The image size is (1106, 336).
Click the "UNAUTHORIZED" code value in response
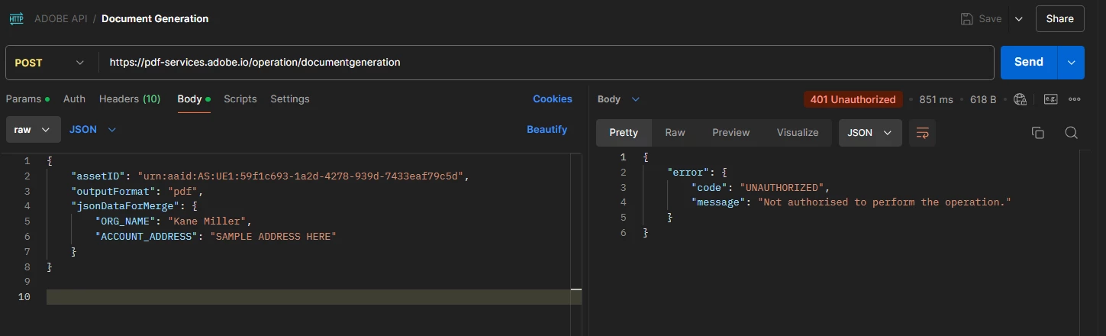pos(782,187)
